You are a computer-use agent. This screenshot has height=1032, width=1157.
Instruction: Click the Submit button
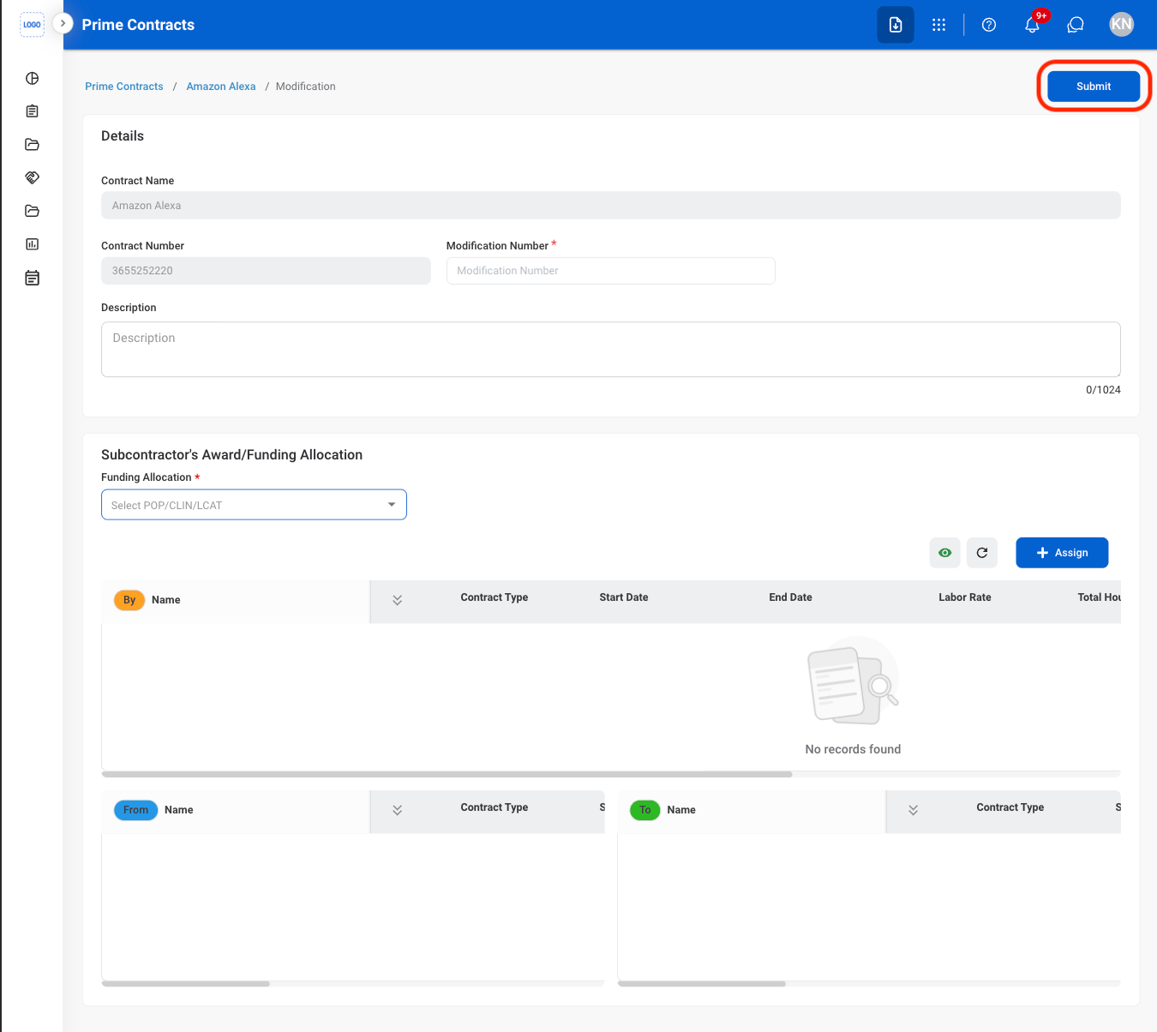click(x=1094, y=87)
